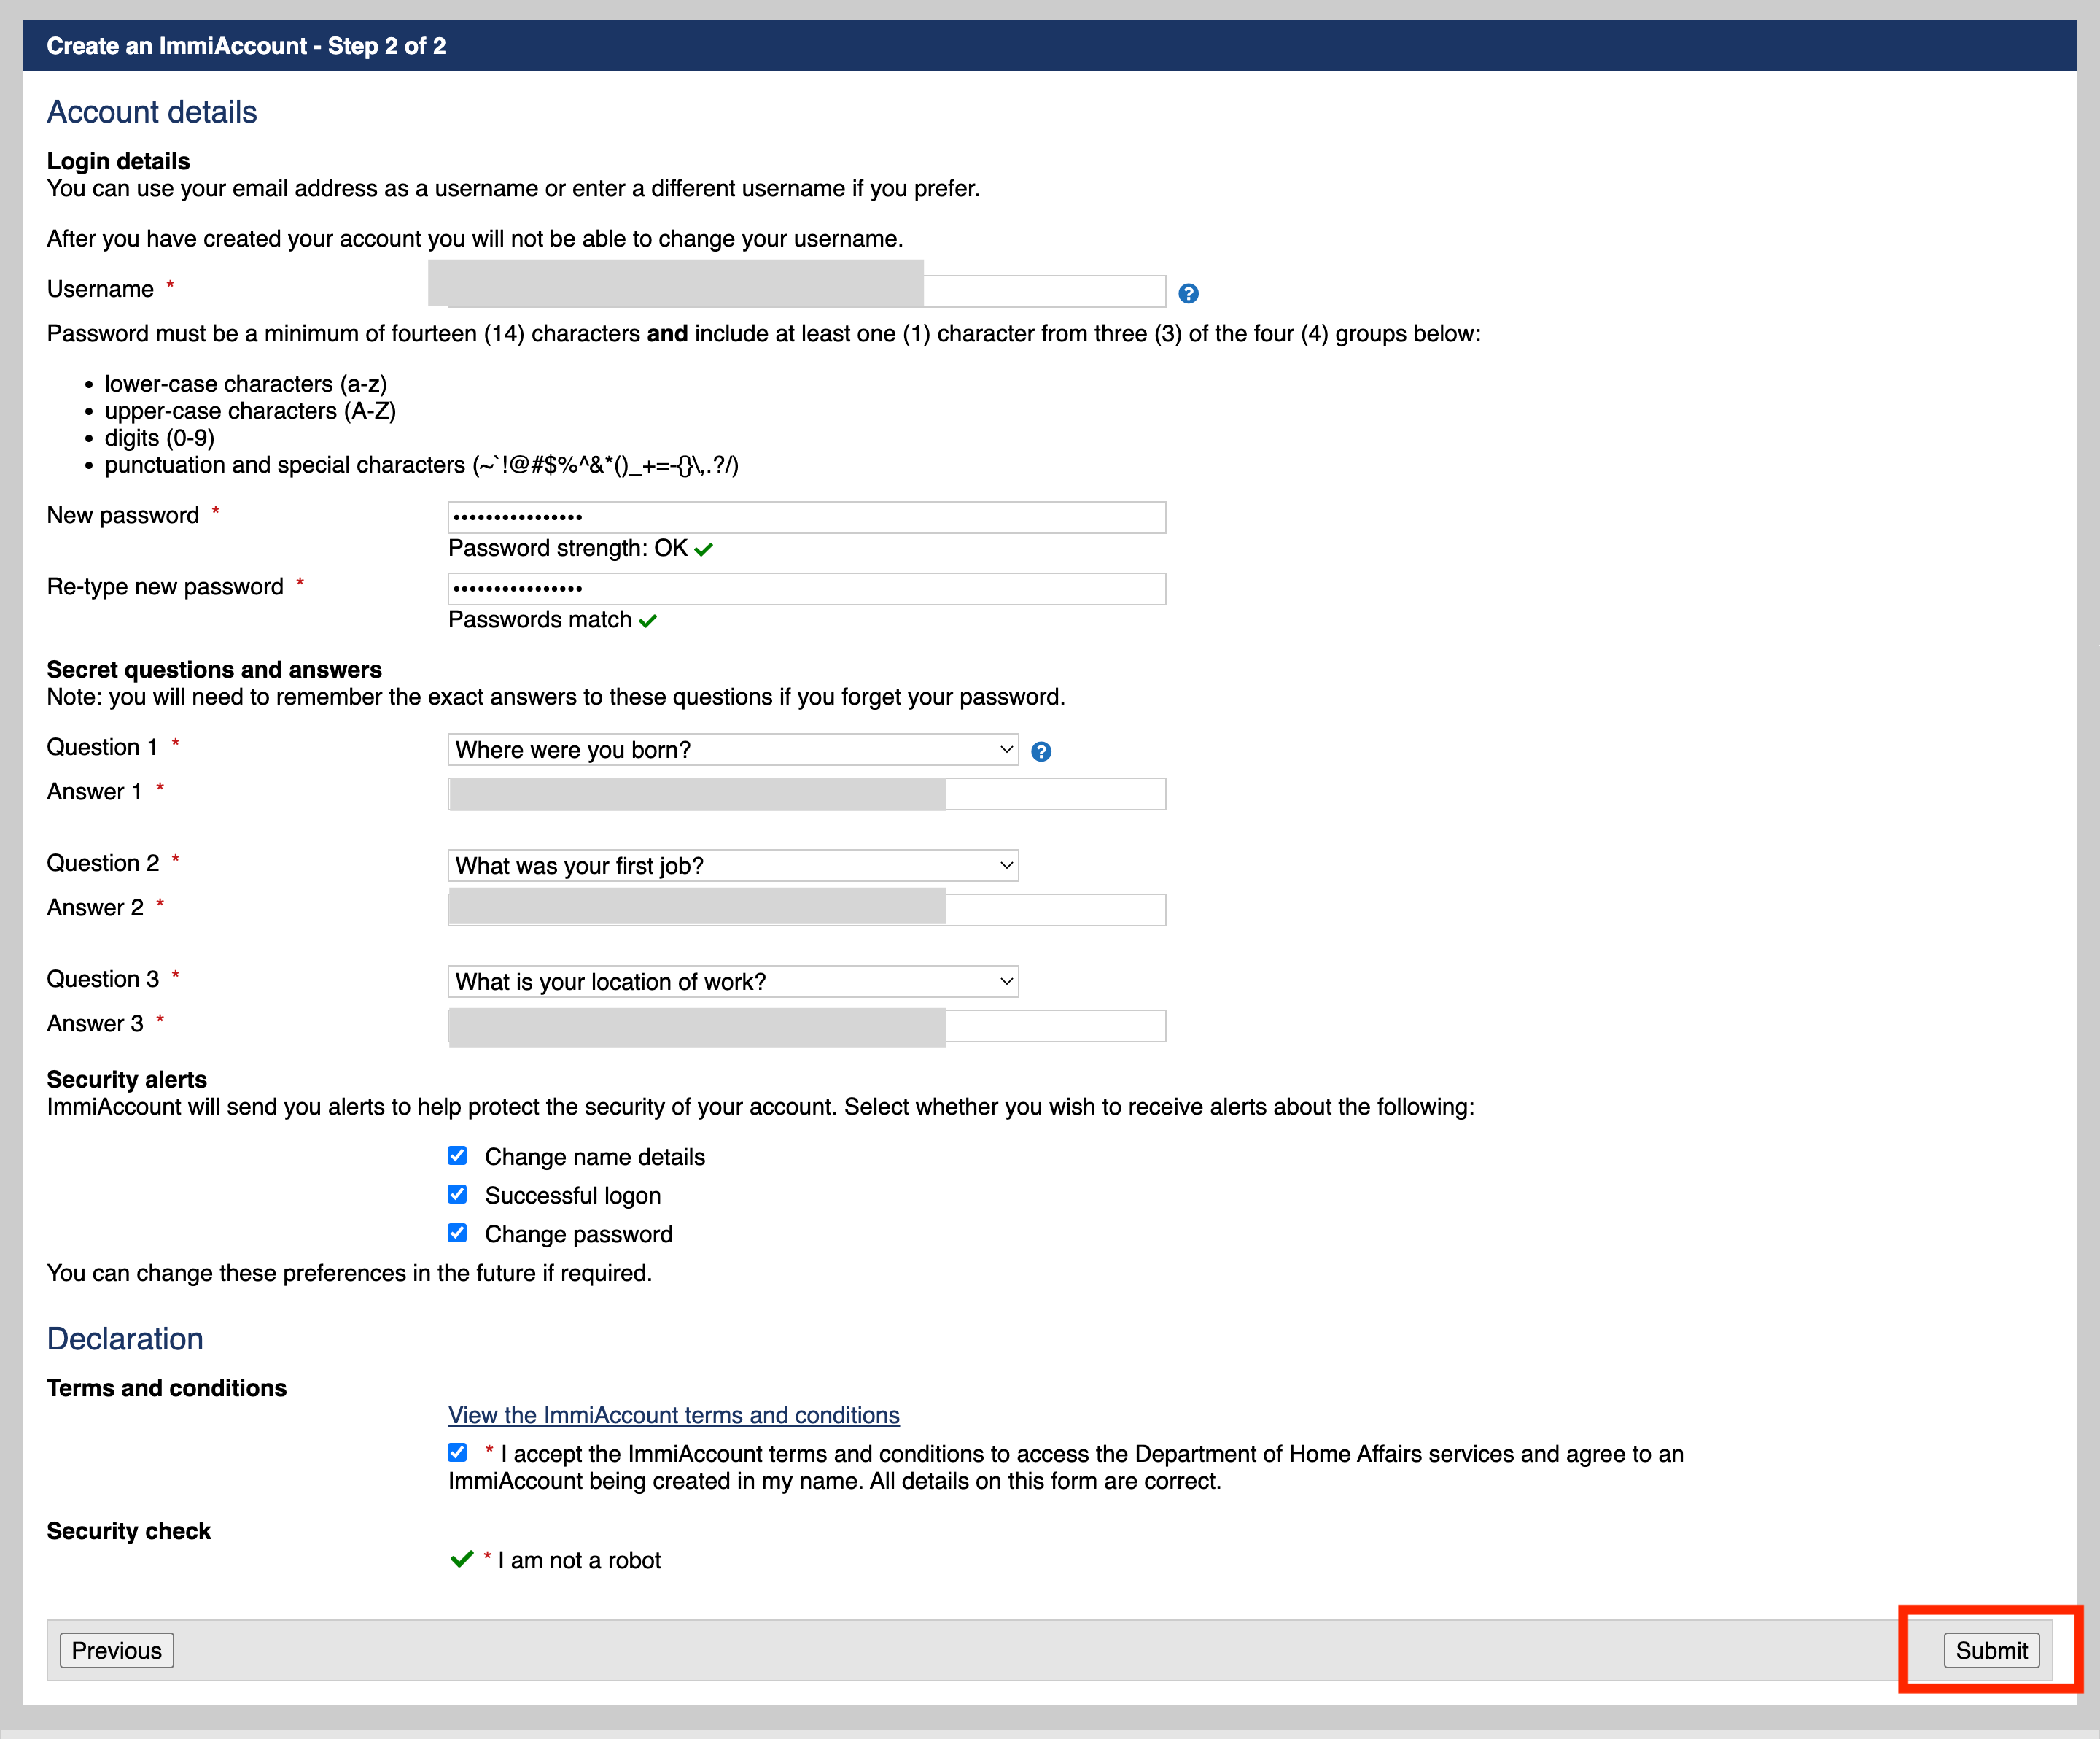Open the Question 3 location of work dropdown
The height and width of the screenshot is (1739, 2100).
732,982
